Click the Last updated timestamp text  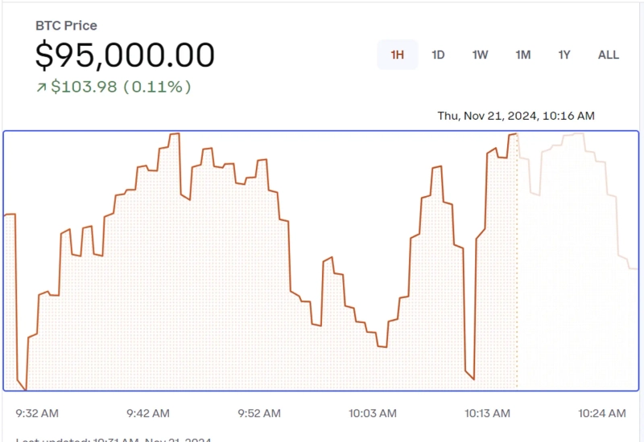(113, 439)
